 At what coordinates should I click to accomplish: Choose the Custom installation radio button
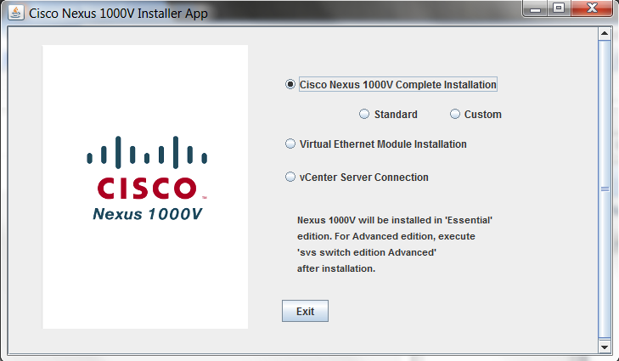click(x=455, y=114)
